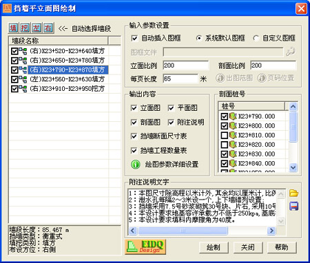This screenshot has width=310, height=263.
Task: Click the blue floppy save icon
Action: 293,206
